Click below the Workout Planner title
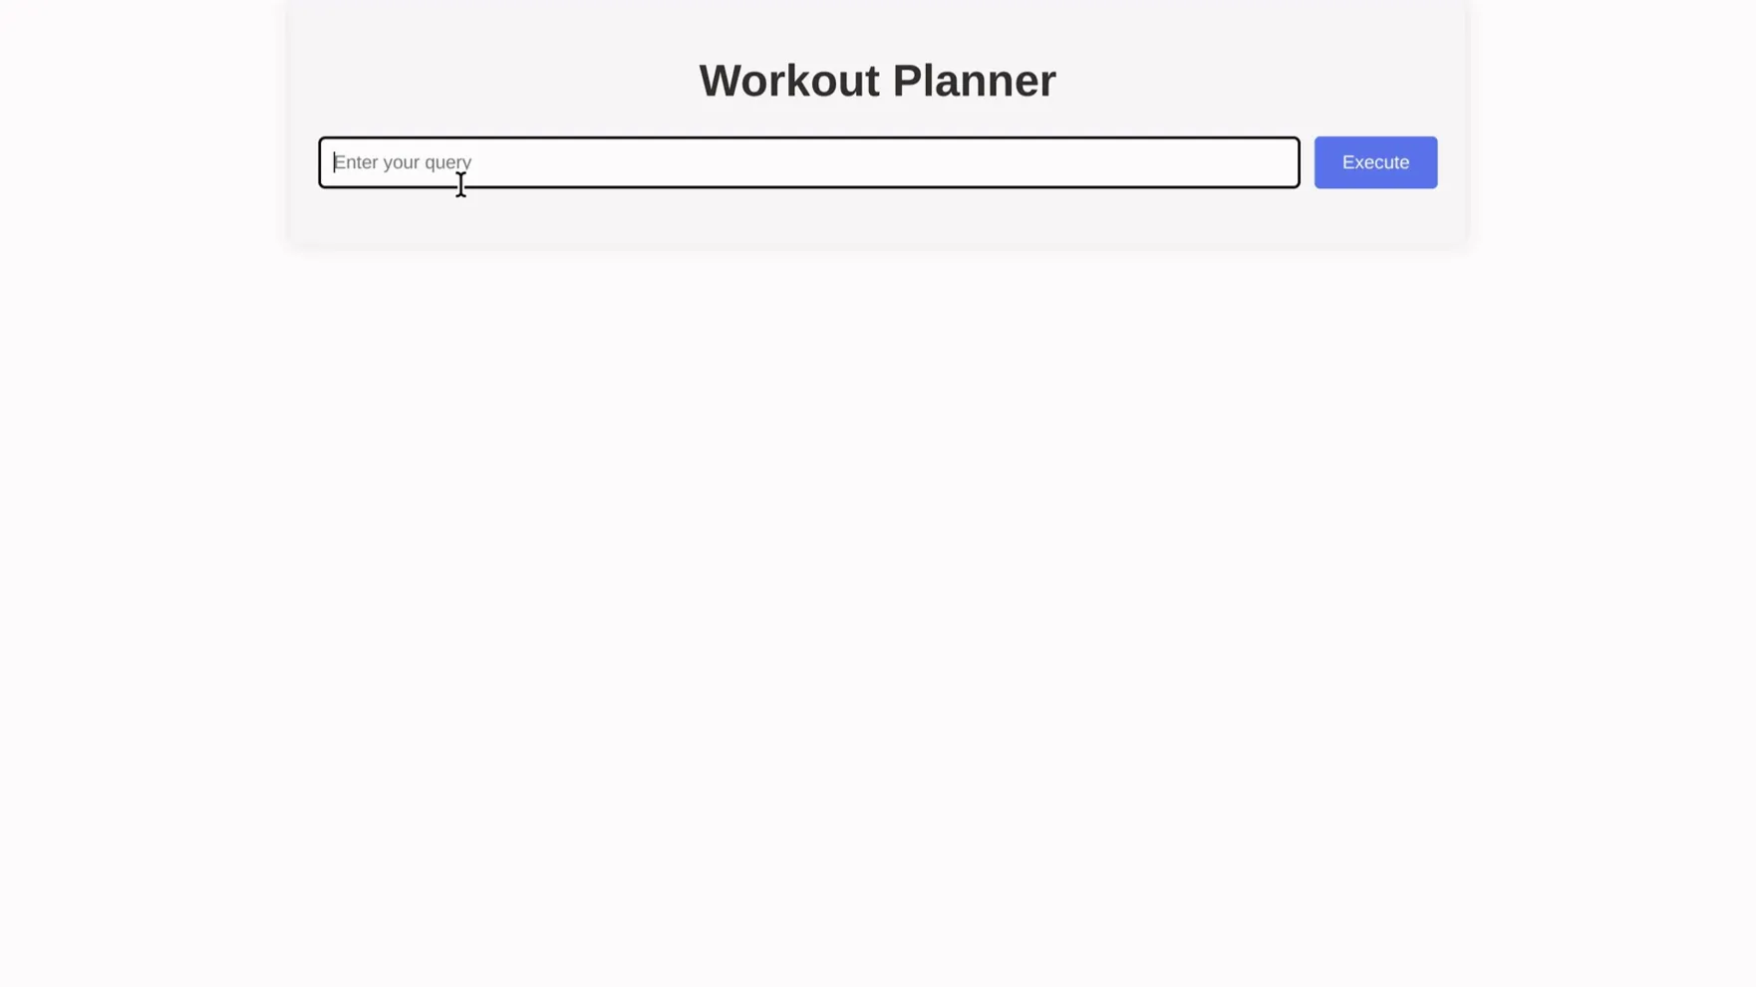The height and width of the screenshot is (987, 1756). coord(876,112)
